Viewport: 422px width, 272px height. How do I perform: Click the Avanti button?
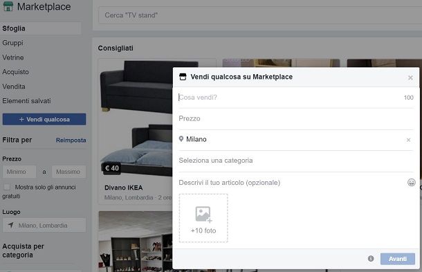point(398,259)
